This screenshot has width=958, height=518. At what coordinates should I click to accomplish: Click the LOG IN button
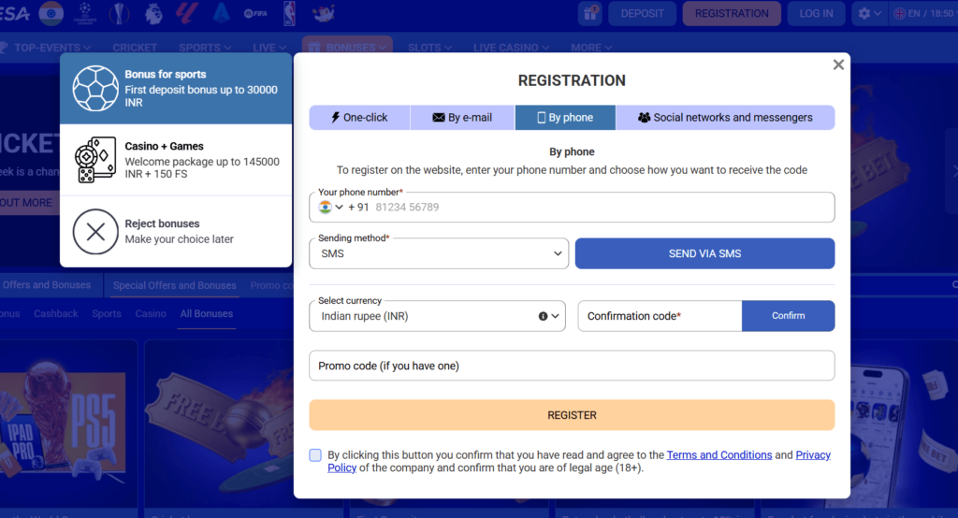click(816, 13)
